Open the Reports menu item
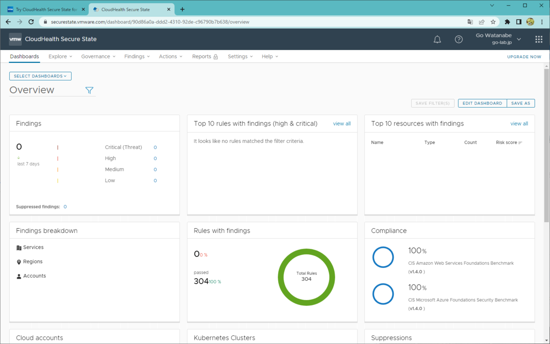550x344 pixels. (205, 56)
